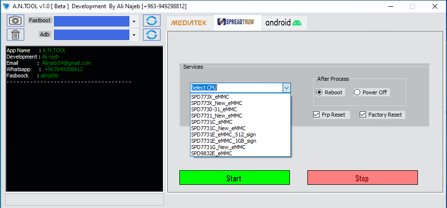
Task: Click the A.N.TOOL app icon in title bar
Action: coord(6,6)
